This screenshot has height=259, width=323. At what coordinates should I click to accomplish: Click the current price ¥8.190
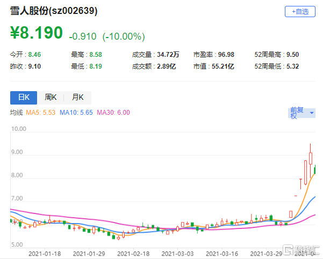click(37, 33)
